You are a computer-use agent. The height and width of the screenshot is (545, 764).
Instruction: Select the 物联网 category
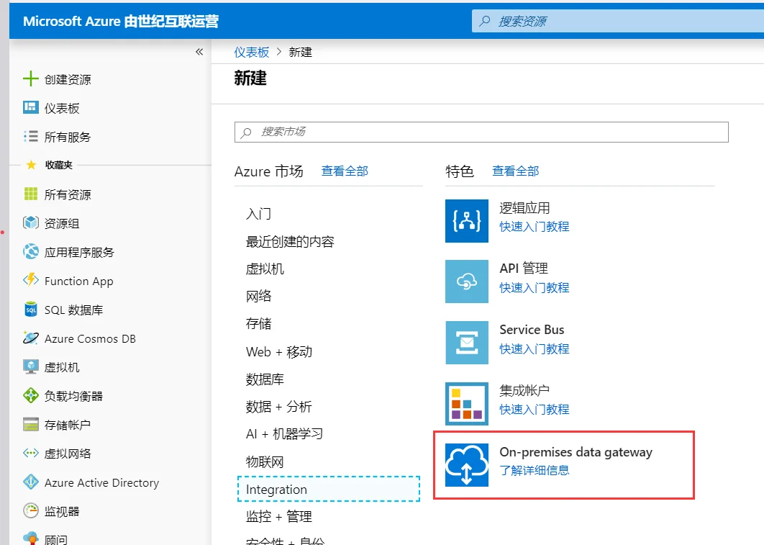tap(265, 461)
